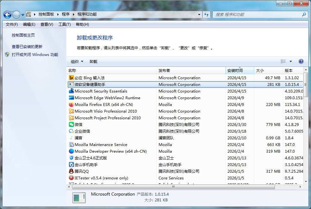Expand the 组织 dropdown menu
The height and width of the screenshot is (209, 311).
77,62
